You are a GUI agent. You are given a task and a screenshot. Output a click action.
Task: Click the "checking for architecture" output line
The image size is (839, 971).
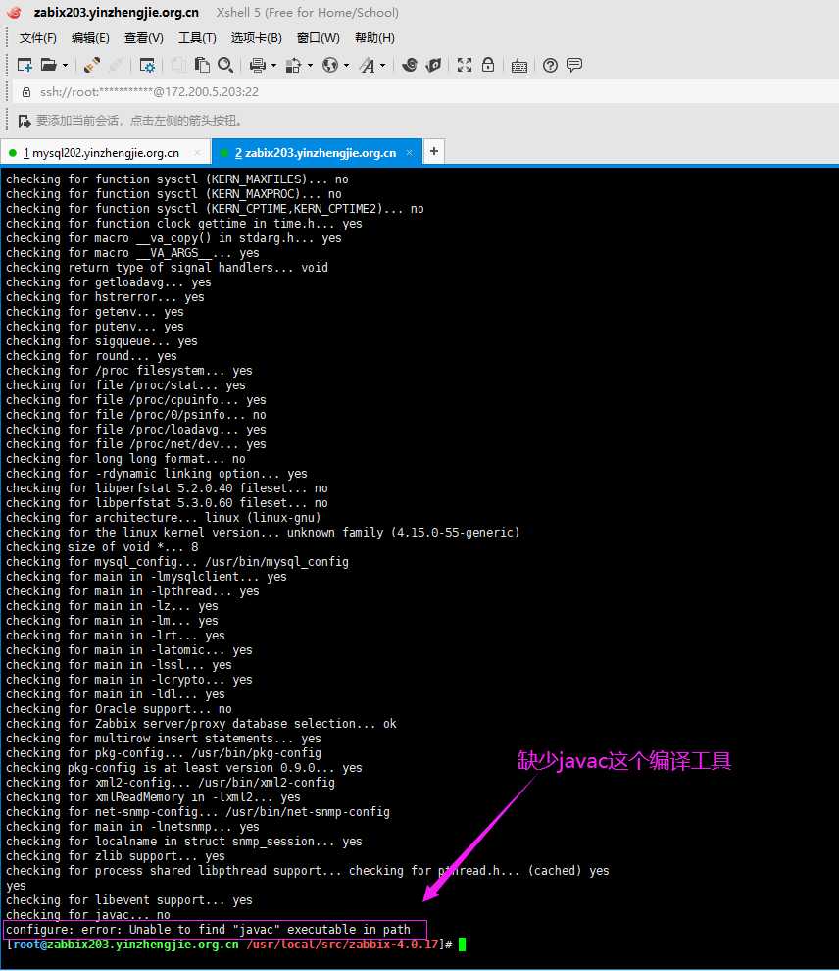click(x=164, y=517)
